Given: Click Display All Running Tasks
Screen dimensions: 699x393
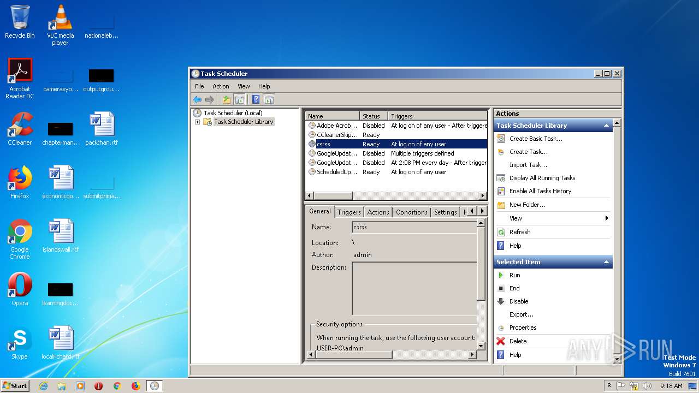Looking at the screenshot, I should coord(542,178).
